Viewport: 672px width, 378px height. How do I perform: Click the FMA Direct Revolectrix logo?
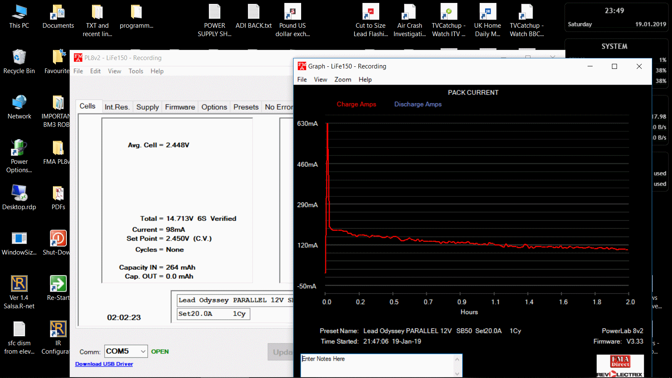tap(620, 366)
